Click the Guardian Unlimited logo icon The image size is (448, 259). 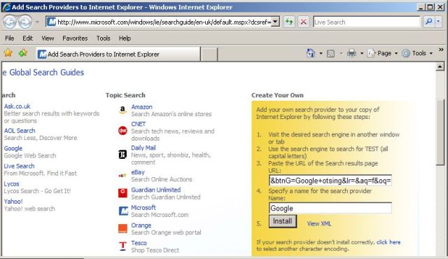[122, 193]
